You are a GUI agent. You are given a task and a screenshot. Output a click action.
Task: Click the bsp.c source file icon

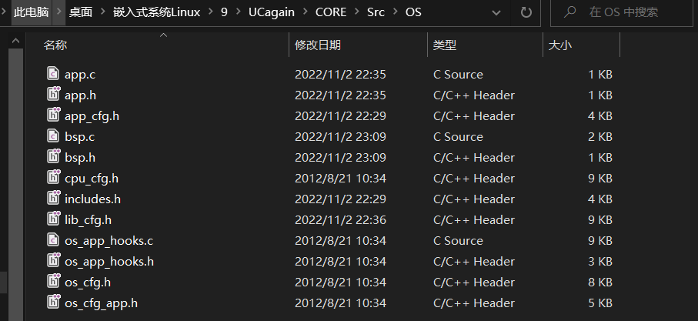pos(53,137)
